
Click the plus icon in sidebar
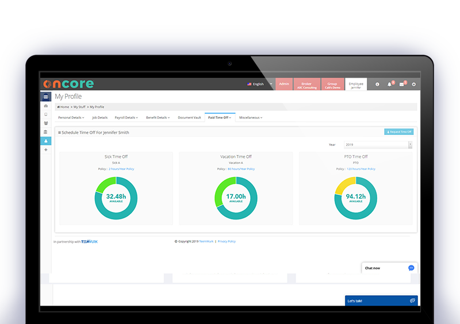point(46,150)
